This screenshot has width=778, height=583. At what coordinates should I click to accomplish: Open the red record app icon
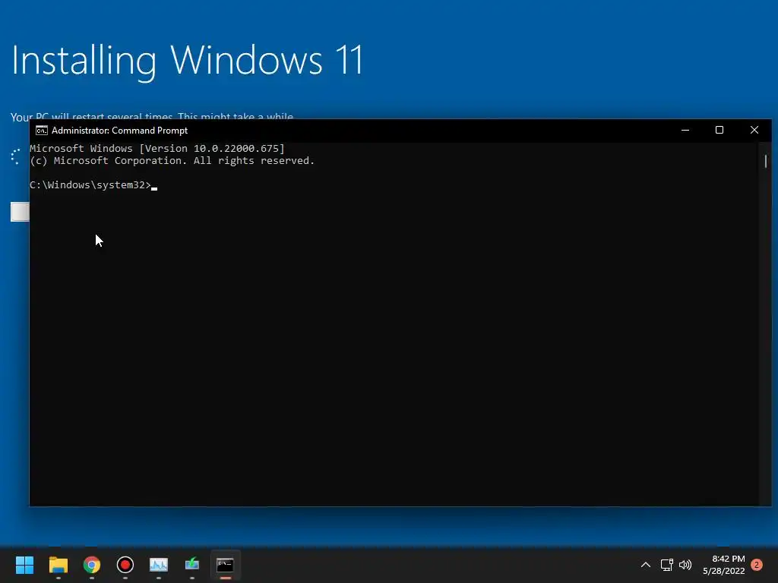click(x=125, y=565)
